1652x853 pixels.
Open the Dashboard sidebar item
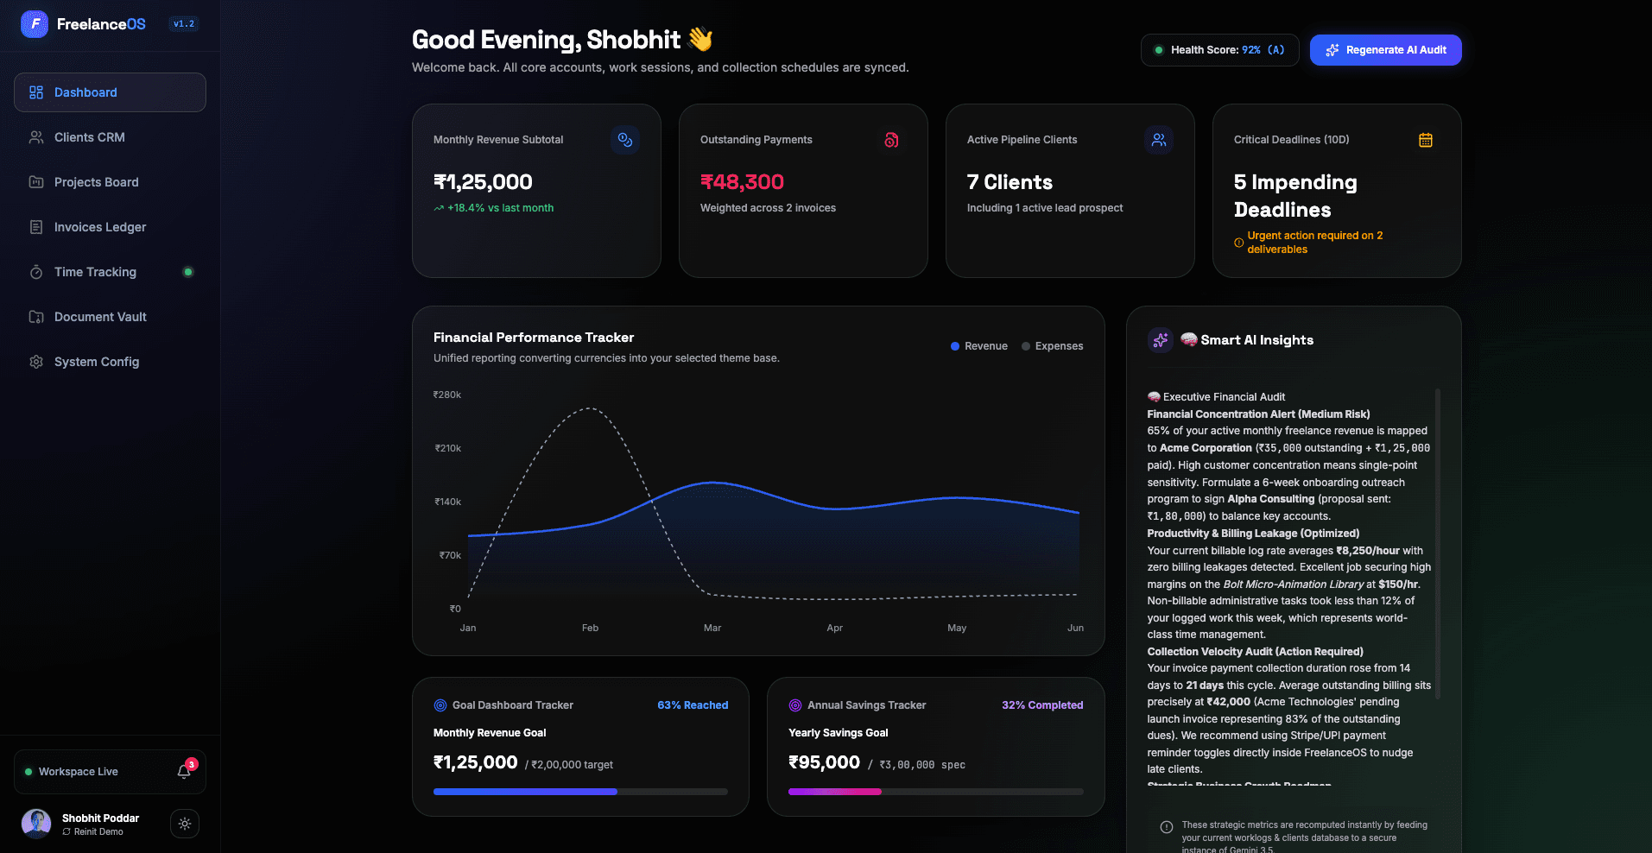click(110, 92)
